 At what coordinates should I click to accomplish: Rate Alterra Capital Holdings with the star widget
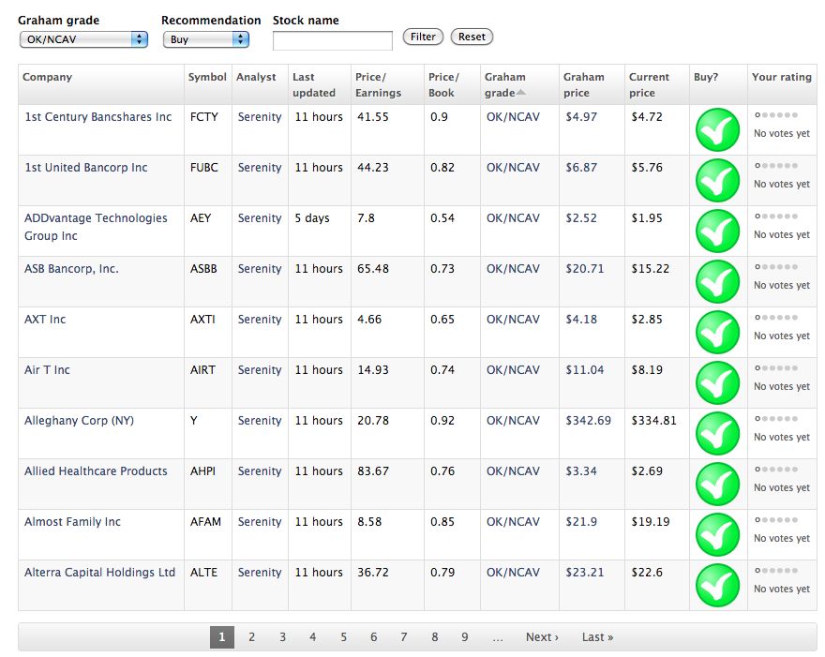(776, 570)
